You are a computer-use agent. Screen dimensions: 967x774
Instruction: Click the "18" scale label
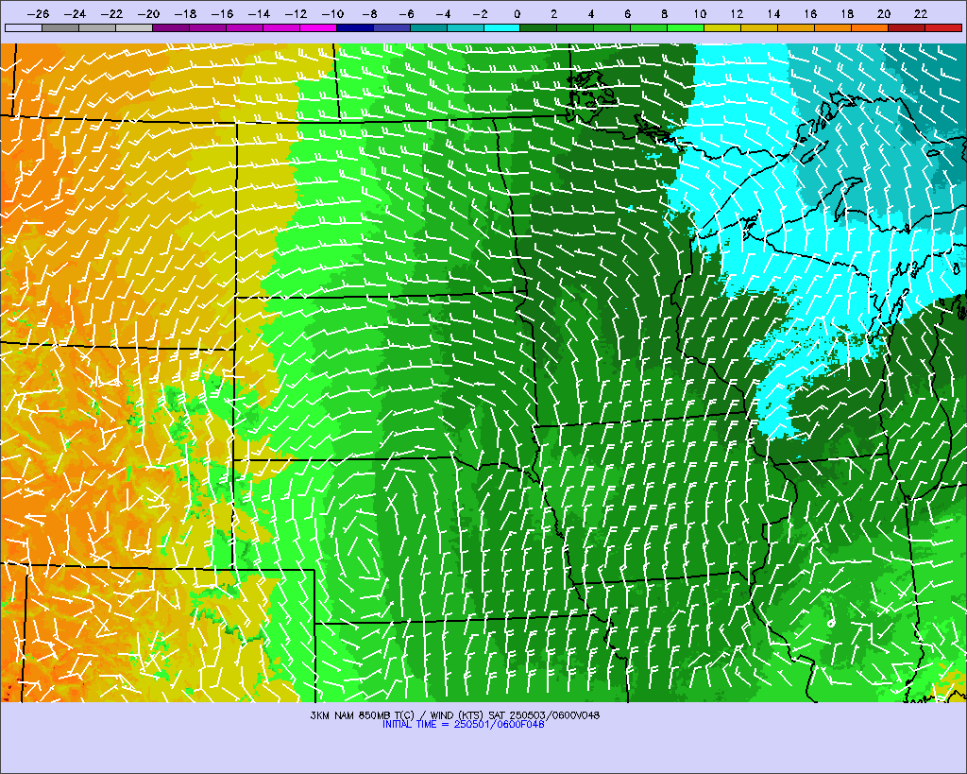847,13
